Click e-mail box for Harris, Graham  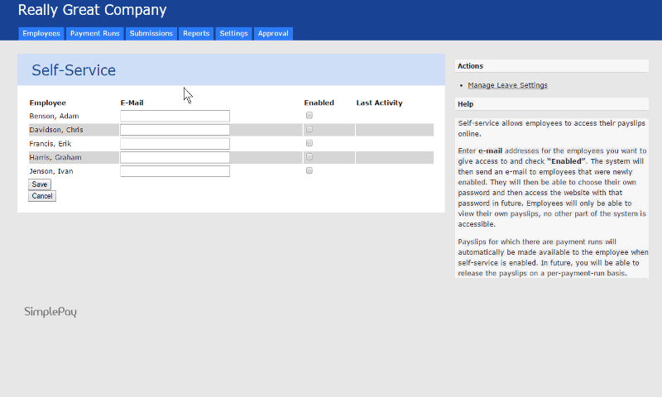click(x=175, y=157)
